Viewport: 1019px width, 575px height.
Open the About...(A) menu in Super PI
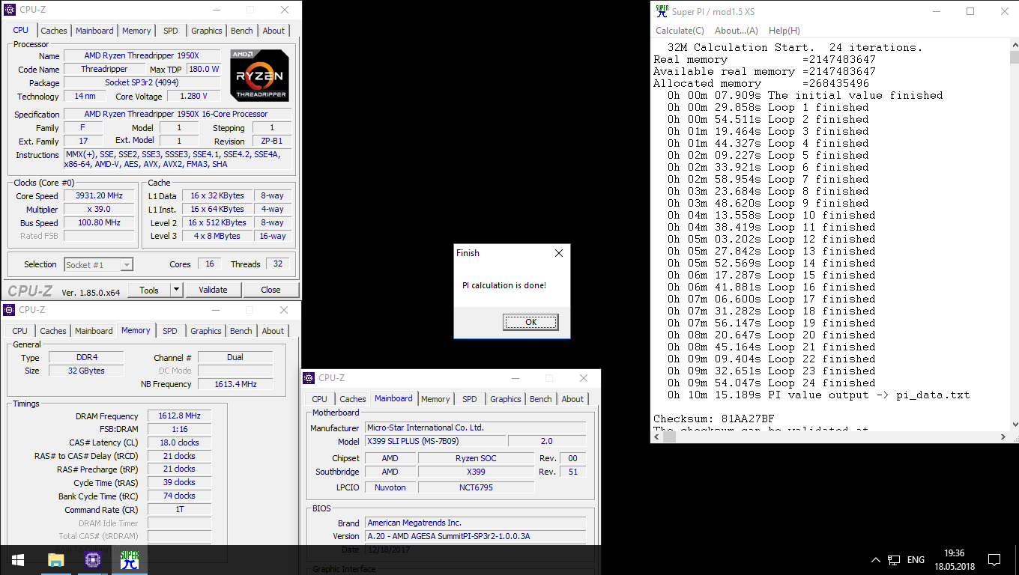tap(737, 31)
